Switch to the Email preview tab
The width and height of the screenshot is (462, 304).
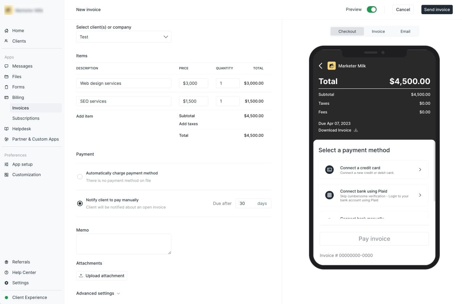coord(405,31)
